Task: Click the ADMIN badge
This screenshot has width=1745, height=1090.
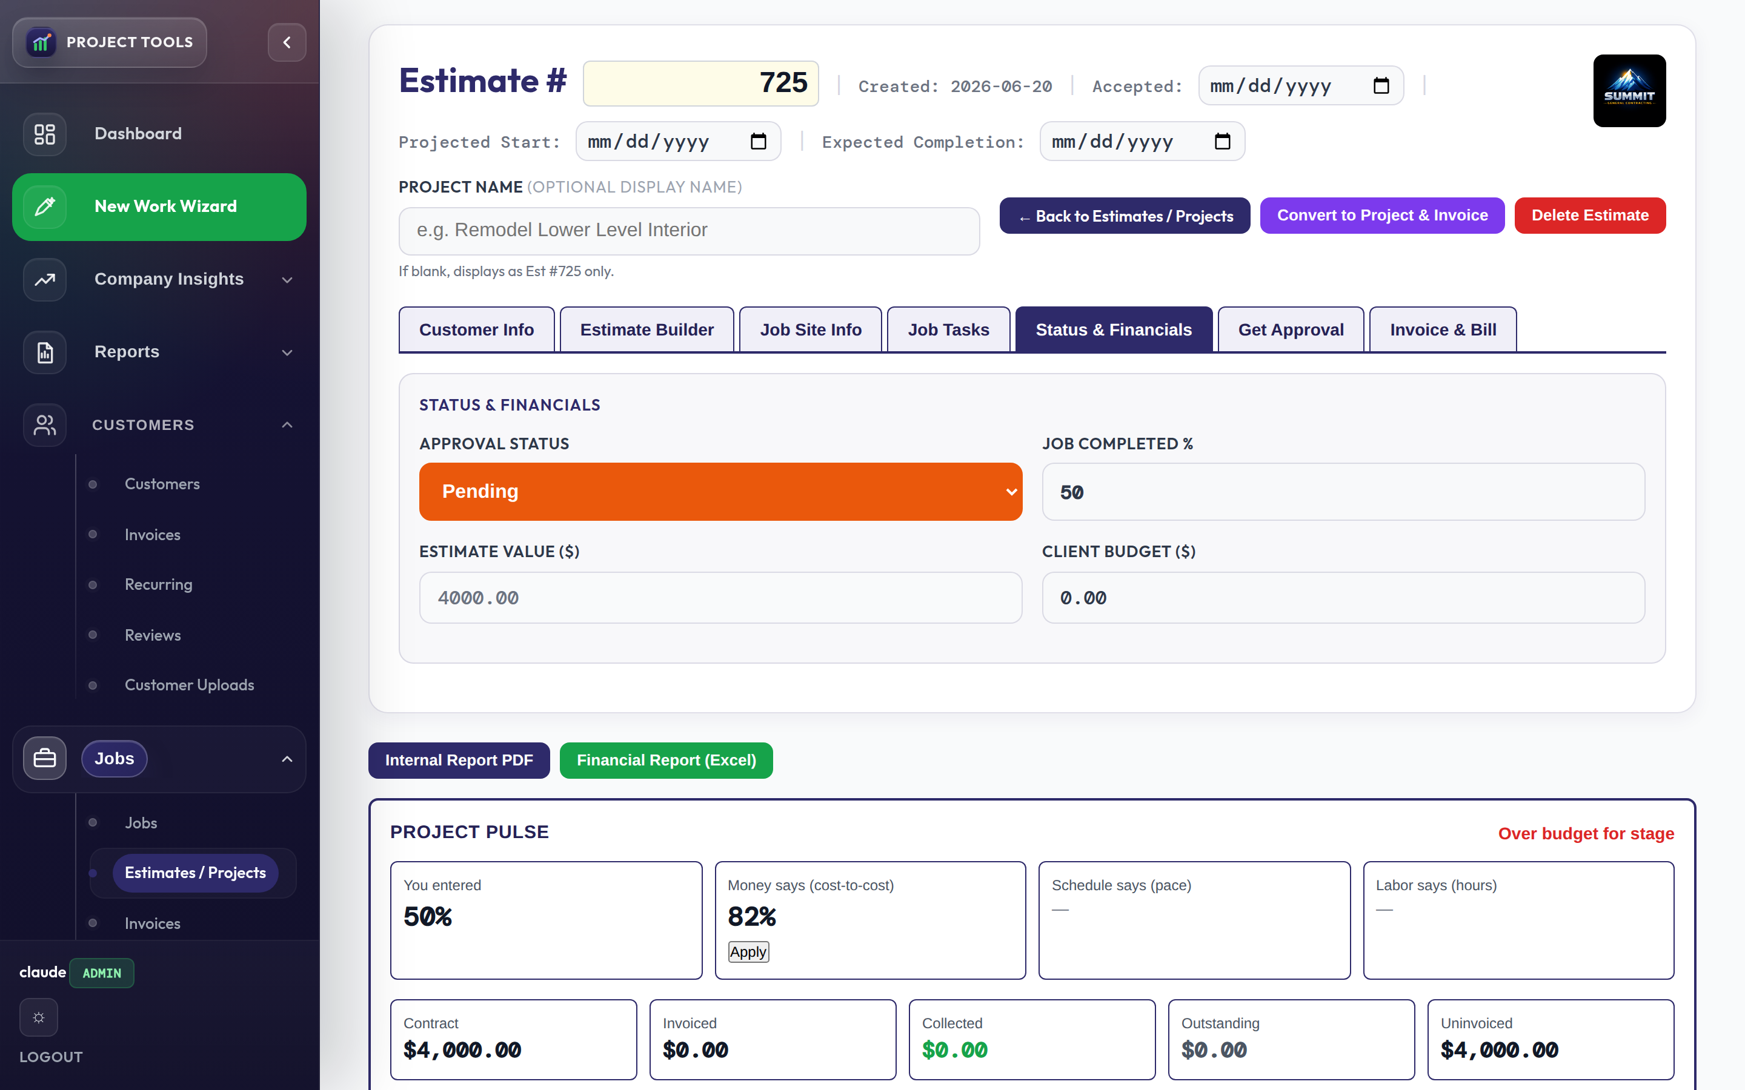Action: pos(102,973)
